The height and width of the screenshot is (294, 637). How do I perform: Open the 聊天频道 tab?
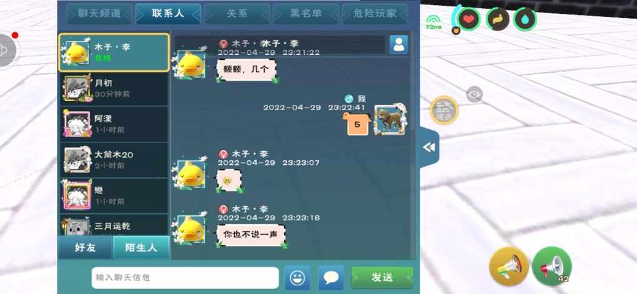click(99, 13)
